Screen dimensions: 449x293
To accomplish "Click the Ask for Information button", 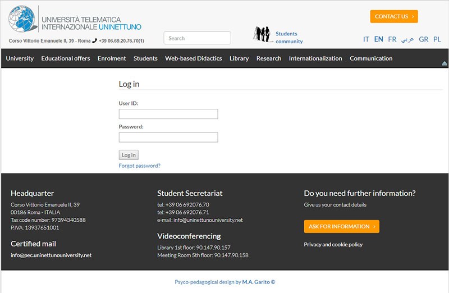I will pyautogui.click(x=341, y=226).
